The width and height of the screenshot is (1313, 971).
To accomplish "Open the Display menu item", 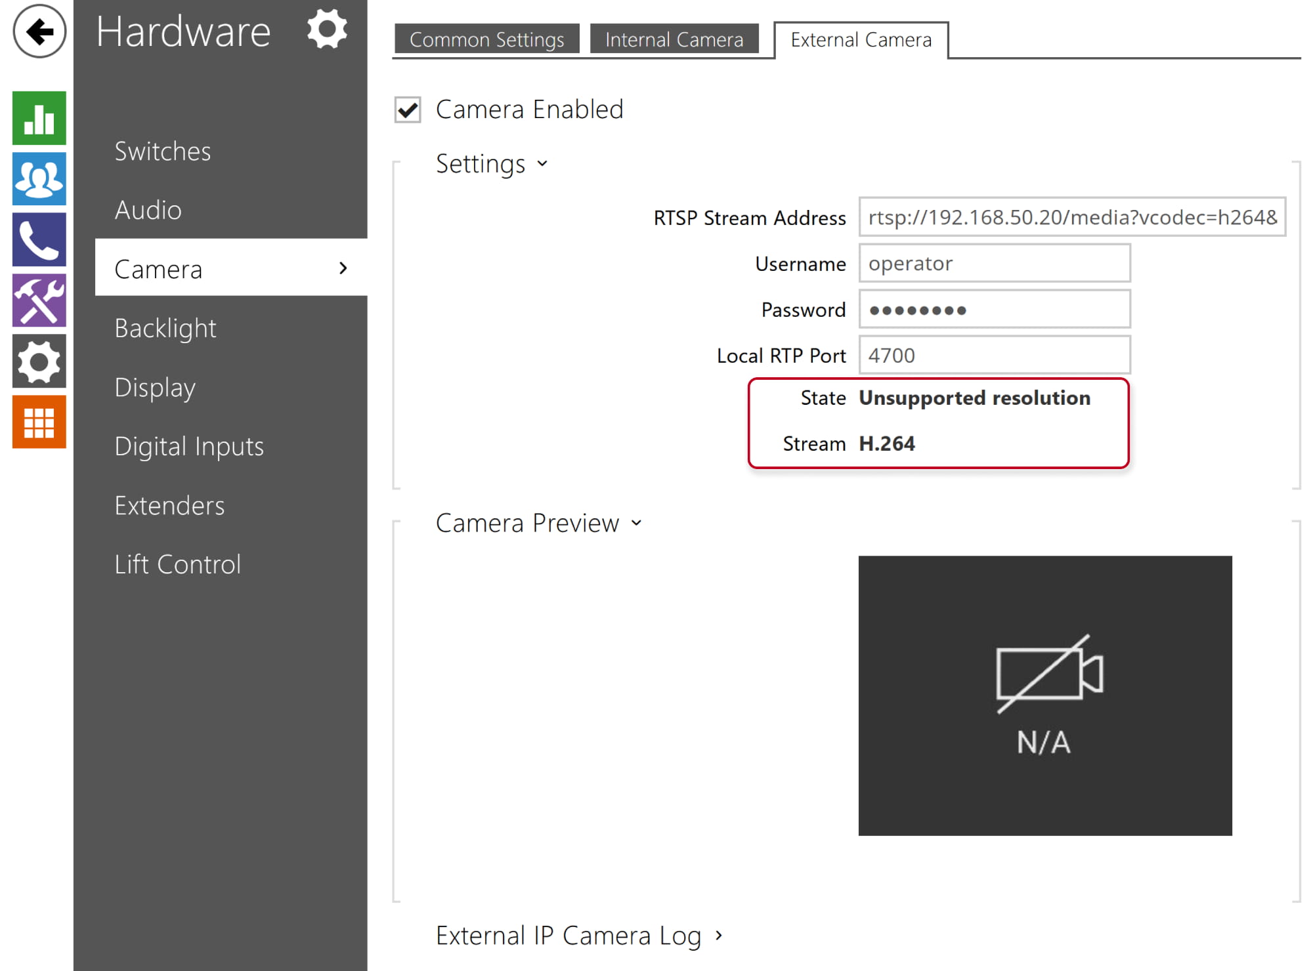I will (155, 387).
